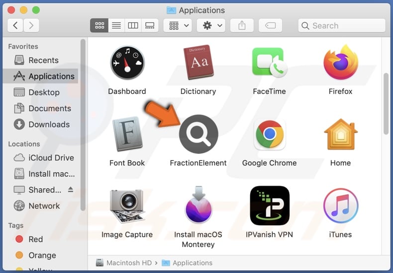The image size is (393, 273).
Task: Open Network in the sidebar
Action: 41,206
